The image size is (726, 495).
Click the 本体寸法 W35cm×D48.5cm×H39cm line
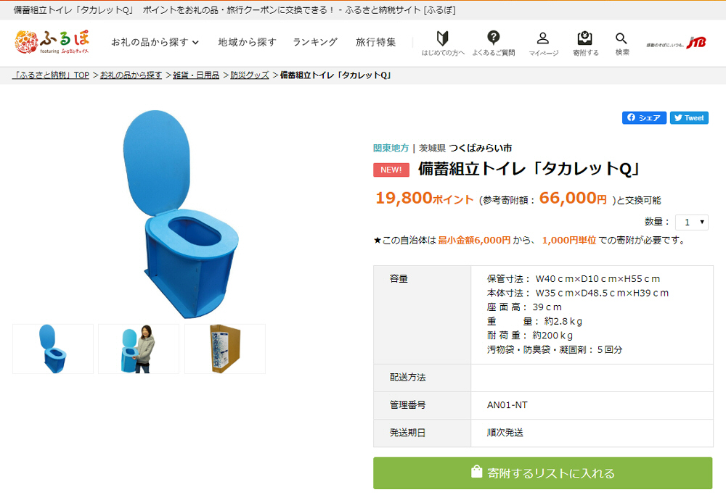(x=578, y=293)
